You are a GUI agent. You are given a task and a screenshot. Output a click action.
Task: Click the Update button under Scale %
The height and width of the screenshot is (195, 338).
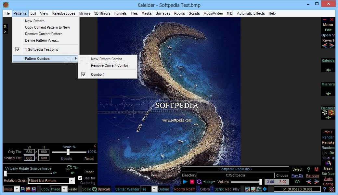[67, 159]
